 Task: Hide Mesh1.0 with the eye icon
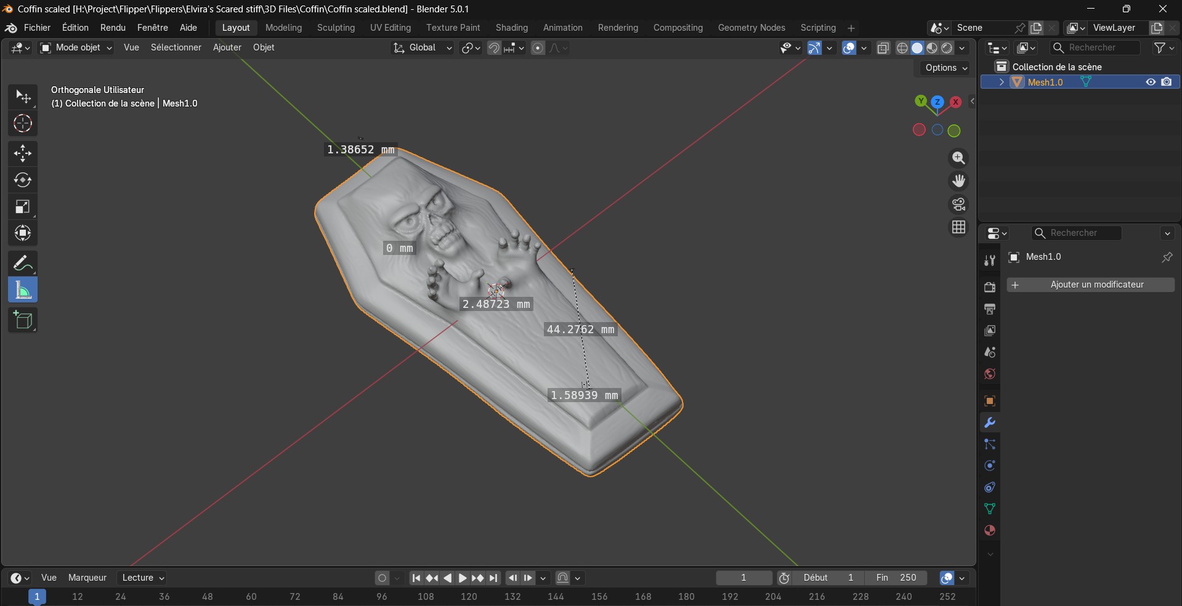tap(1150, 82)
